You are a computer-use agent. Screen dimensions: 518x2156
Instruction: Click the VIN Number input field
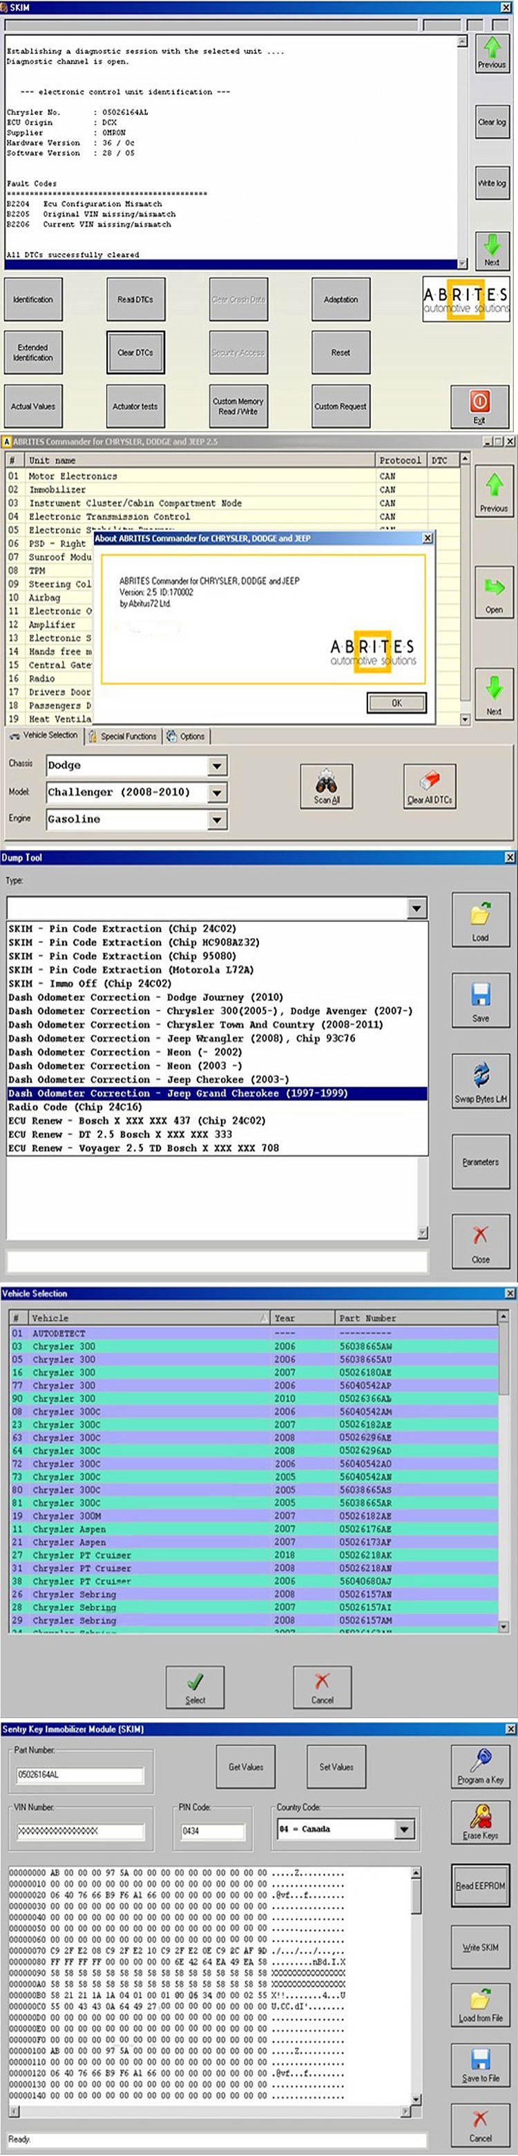(x=79, y=1832)
